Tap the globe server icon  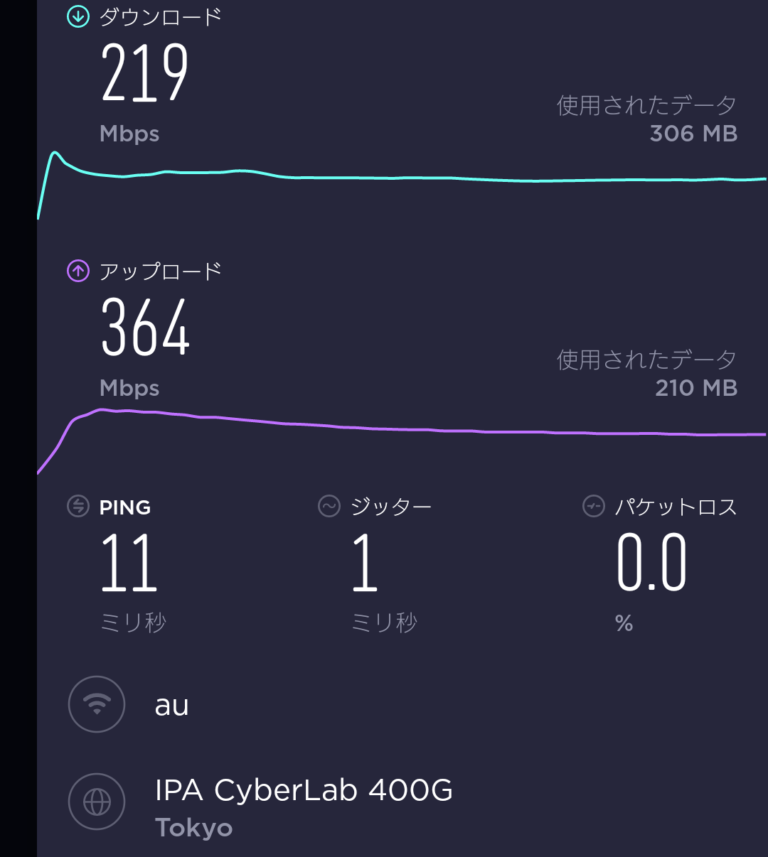[97, 802]
